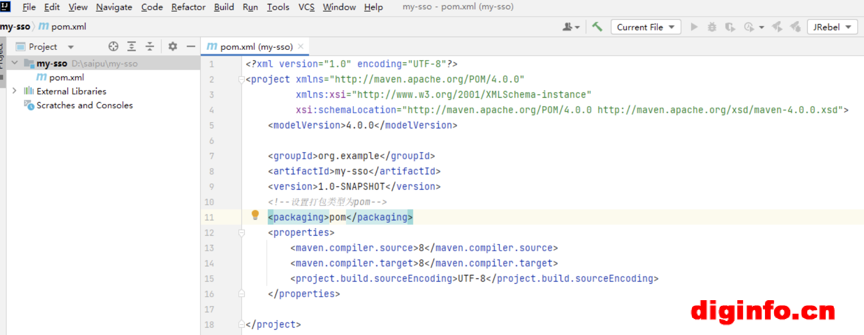Image resolution: width=864 pixels, height=335 pixels.
Task: Close the pom.xml (my-sso) editor tab
Action: coord(301,46)
